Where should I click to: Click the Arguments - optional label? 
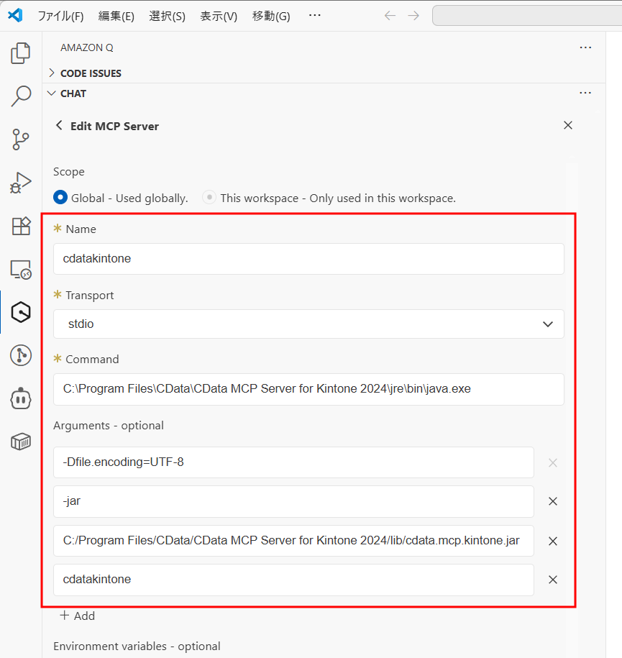[109, 426]
